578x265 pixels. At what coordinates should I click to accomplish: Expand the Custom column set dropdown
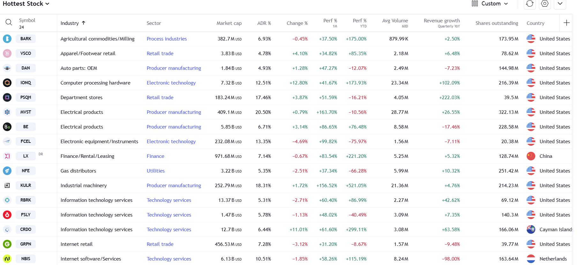click(x=490, y=4)
